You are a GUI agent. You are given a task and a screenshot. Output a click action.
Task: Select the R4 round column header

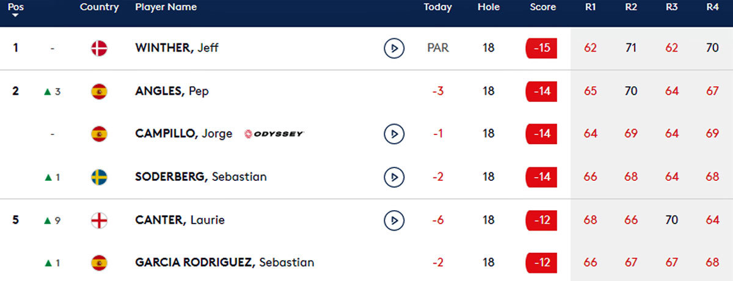point(712,7)
